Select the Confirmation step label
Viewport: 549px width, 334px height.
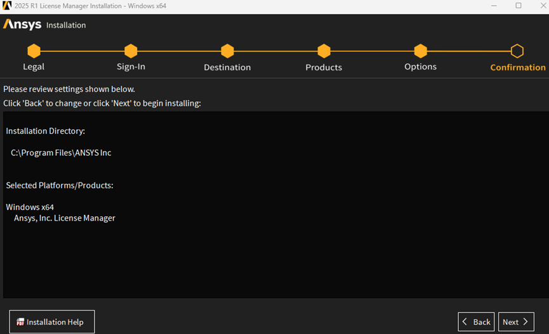pyautogui.click(x=518, y=67)
